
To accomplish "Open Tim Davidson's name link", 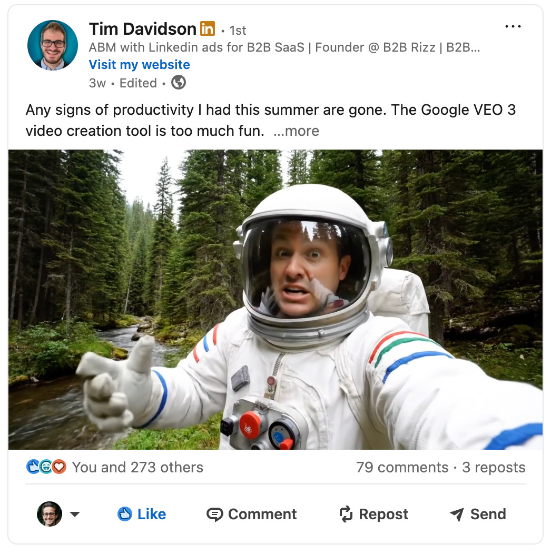I will pyautogui.click(x=142, y=29).
